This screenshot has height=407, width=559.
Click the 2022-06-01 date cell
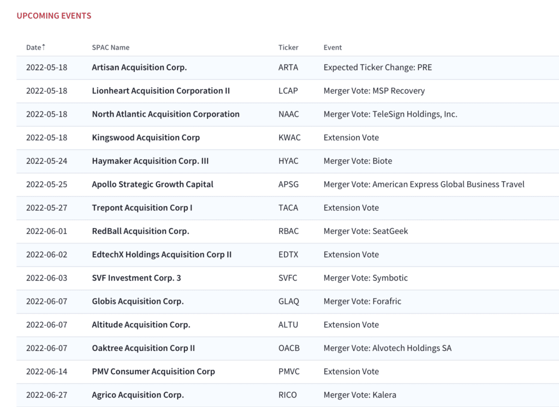tap(47, 231)
